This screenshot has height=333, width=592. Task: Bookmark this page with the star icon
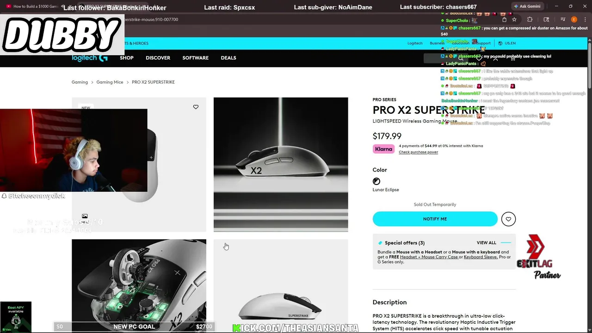pos(514,19)
